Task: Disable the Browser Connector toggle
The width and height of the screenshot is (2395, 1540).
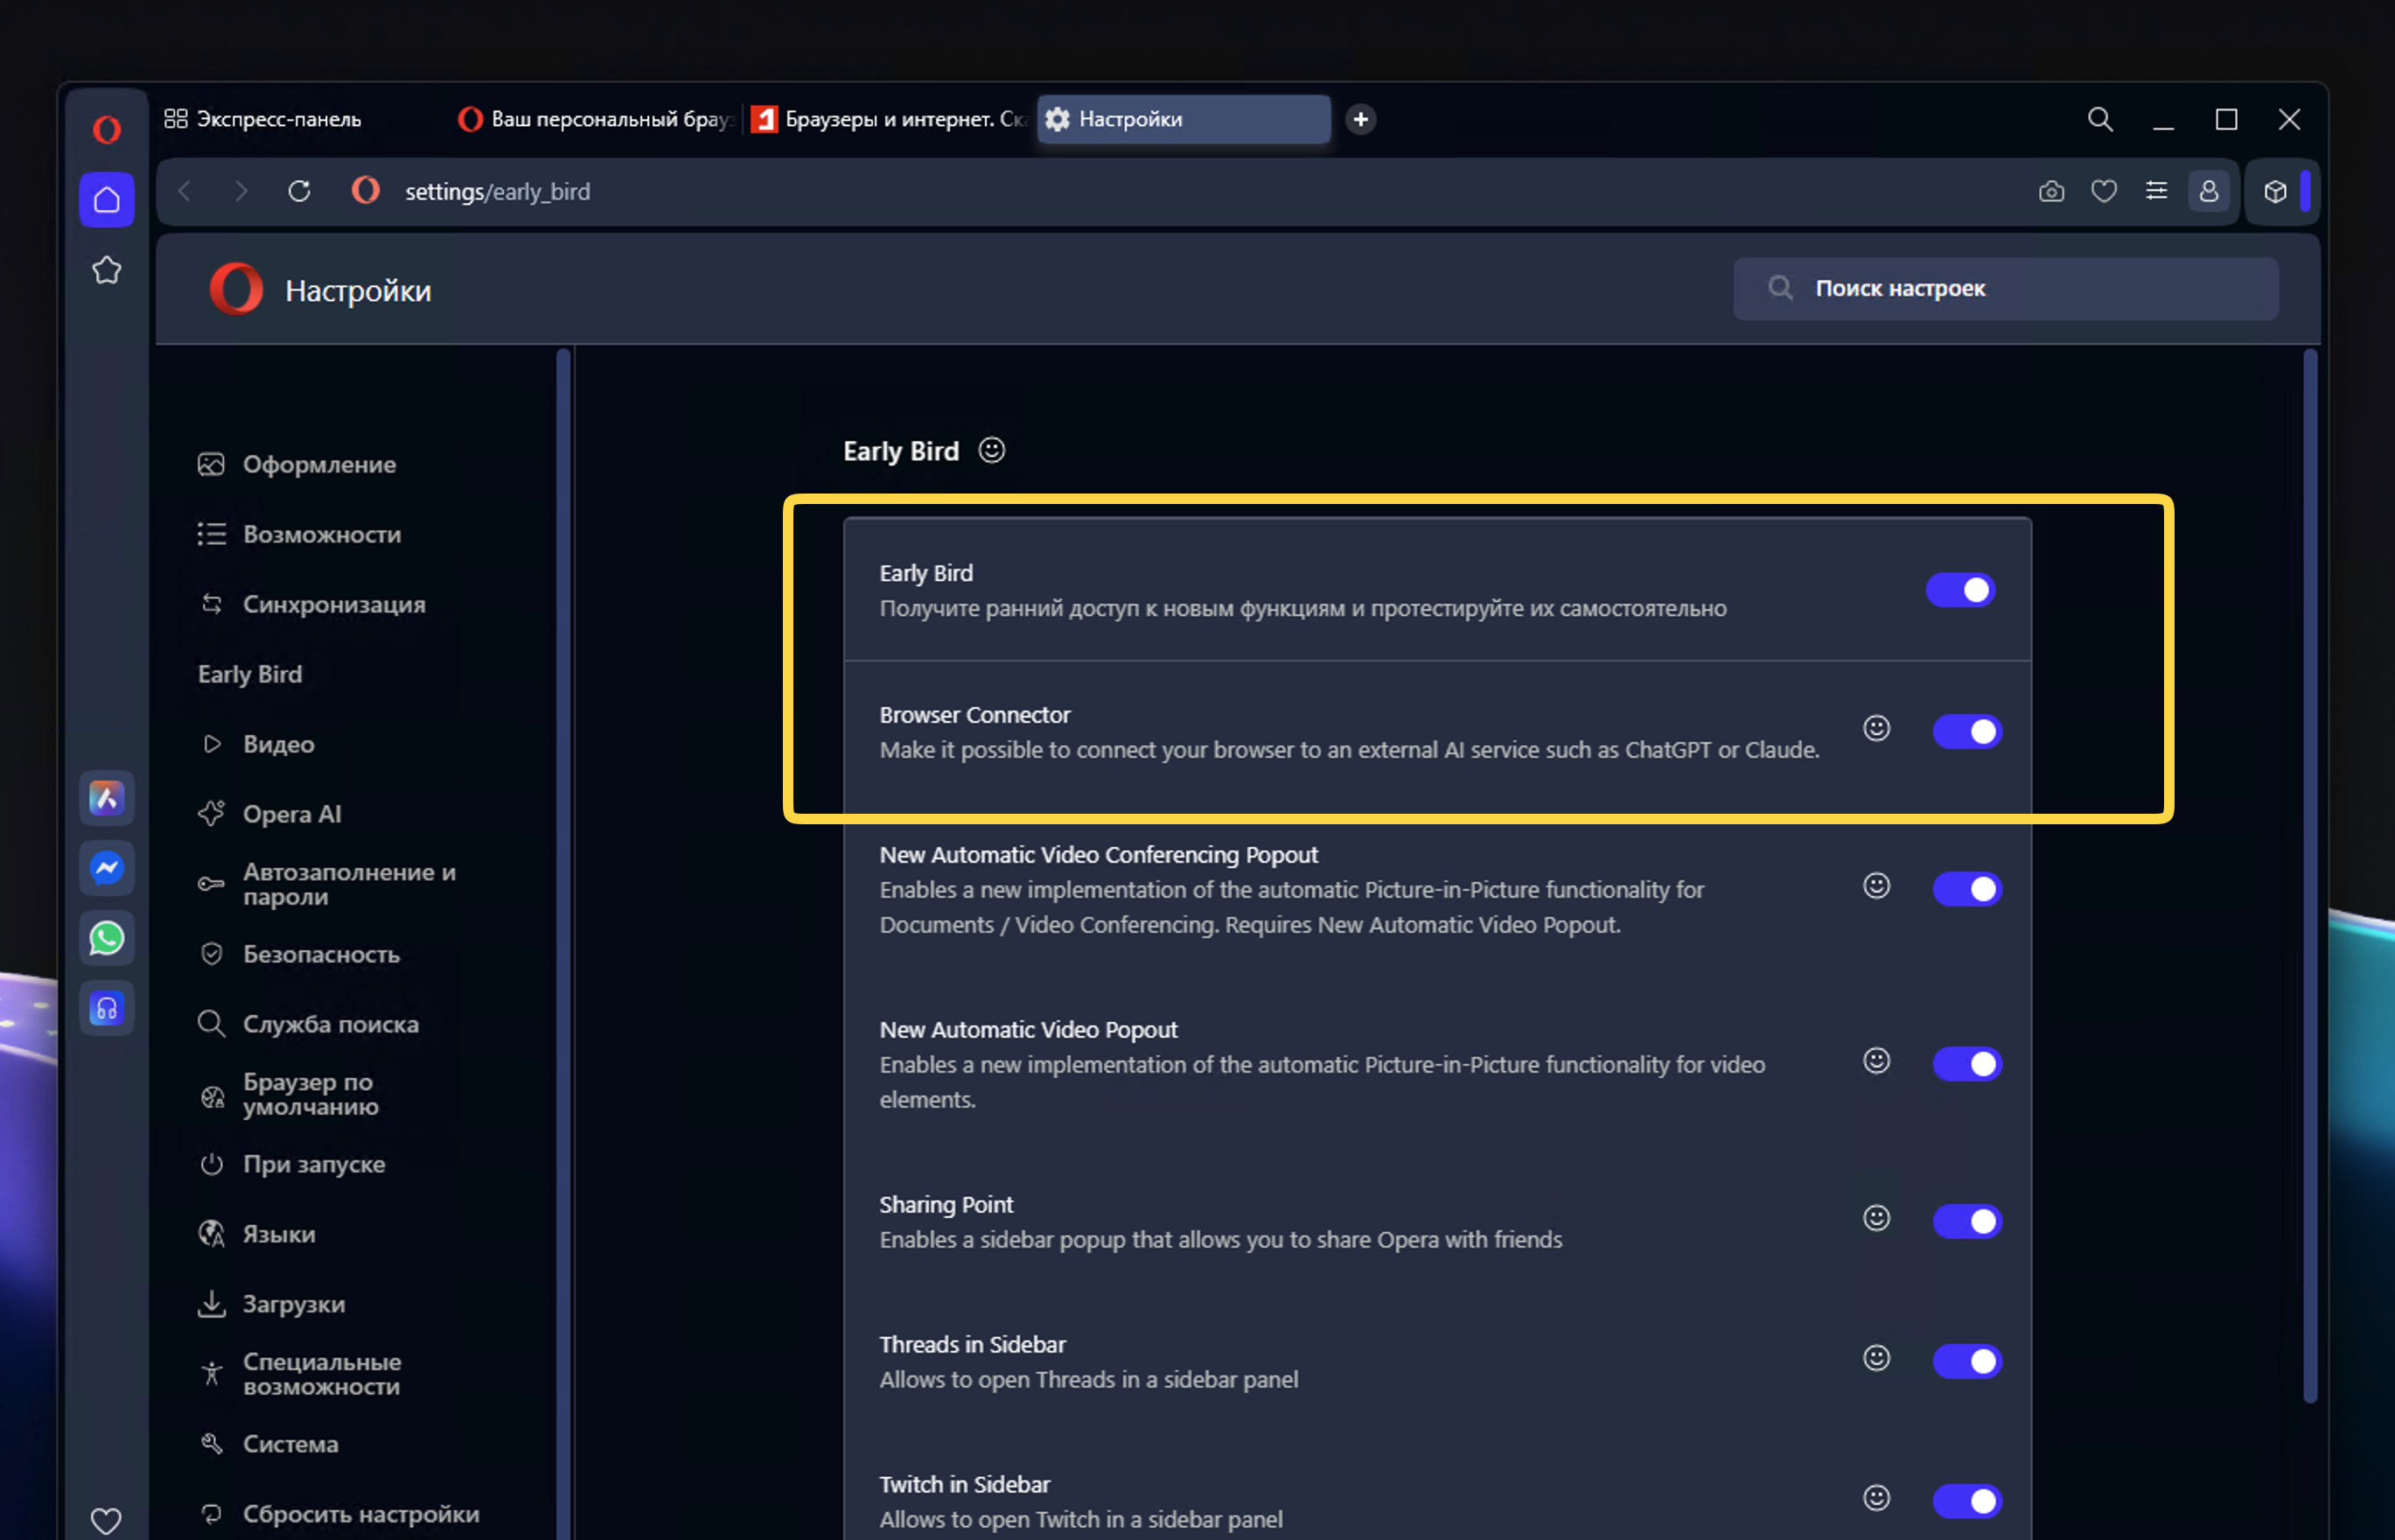Action: (1966, 732)
